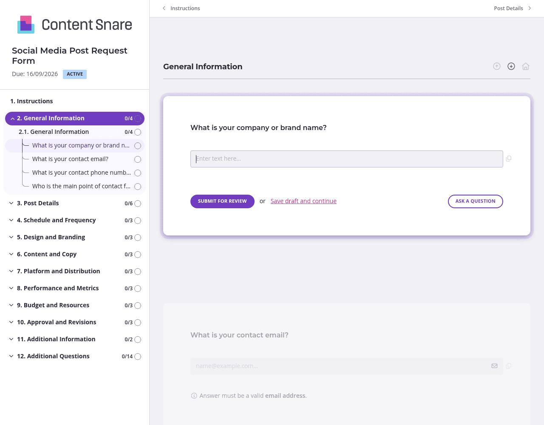Click status circle for contact phone number question
The width and height of the screenshot is (544, 425).
138,173
